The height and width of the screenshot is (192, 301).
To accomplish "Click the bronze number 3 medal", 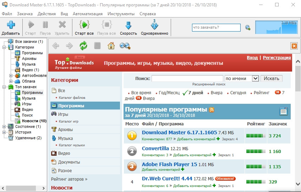I will [132, 166].
